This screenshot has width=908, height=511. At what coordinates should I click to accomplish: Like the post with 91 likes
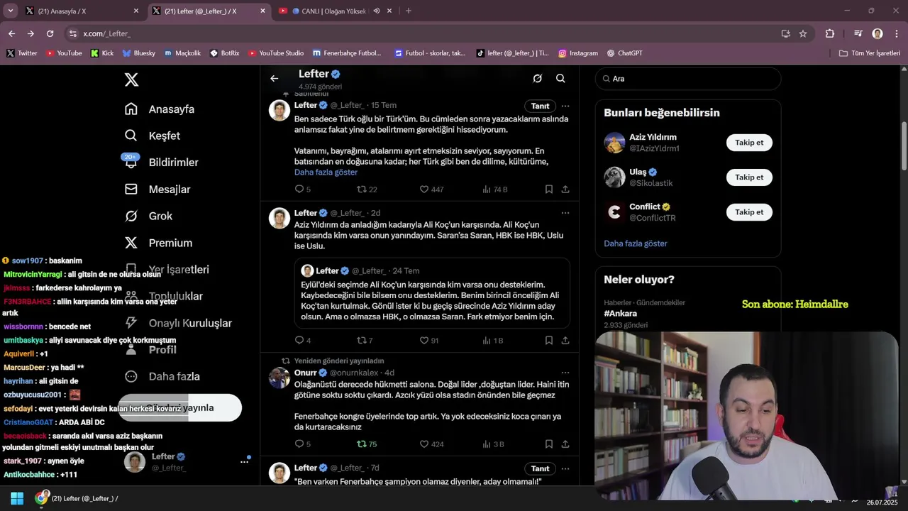(x=429, y=341)
